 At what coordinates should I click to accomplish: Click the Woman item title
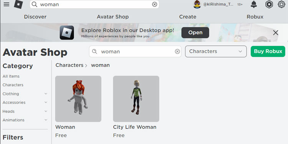coord(65,127)
